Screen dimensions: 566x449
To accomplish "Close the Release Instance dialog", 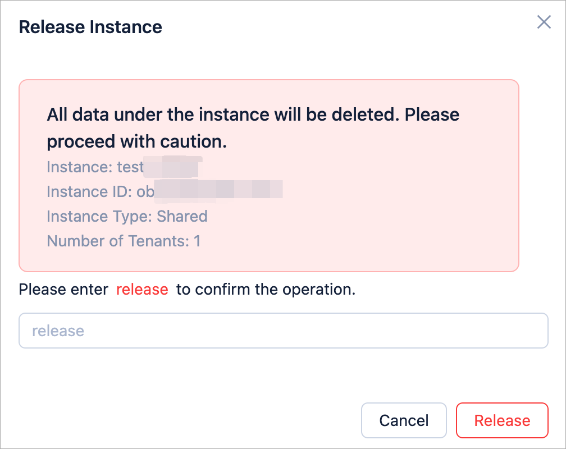I will tap(544, 22).
